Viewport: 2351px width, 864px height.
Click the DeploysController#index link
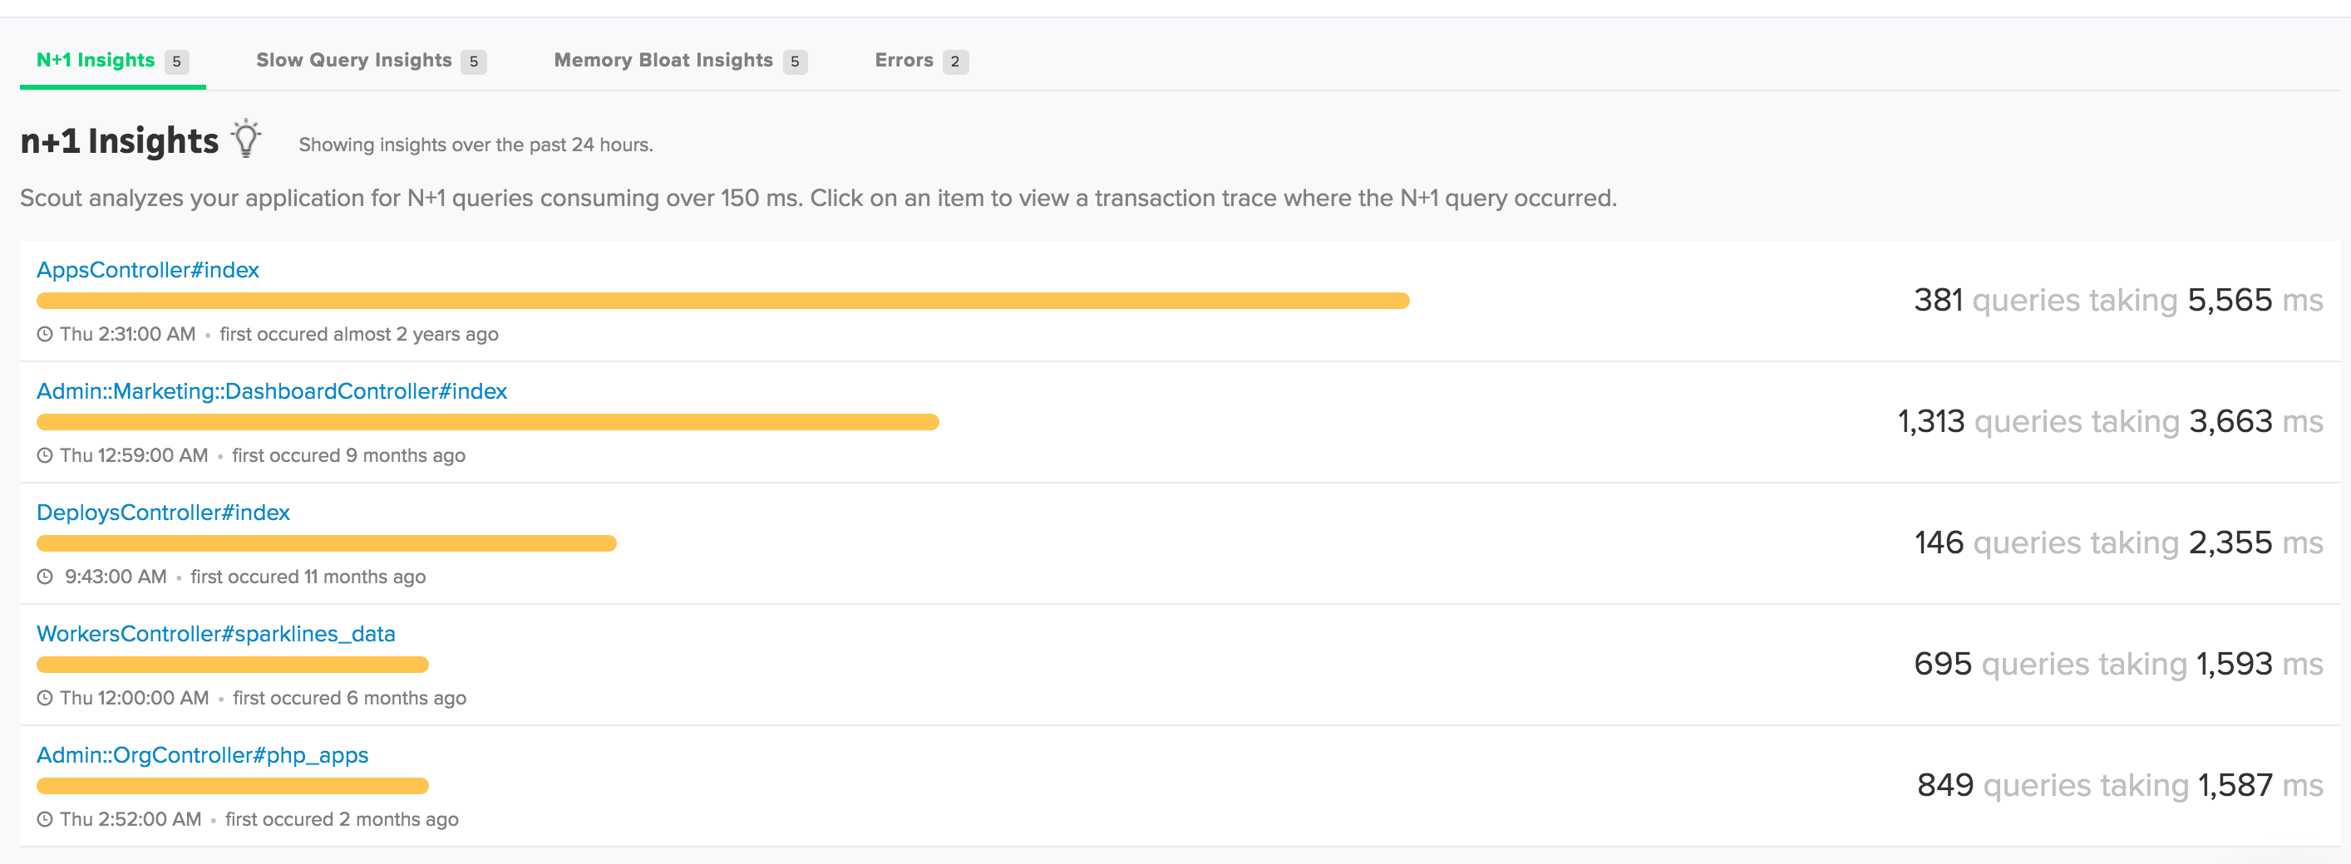click(x=164, y=513)
